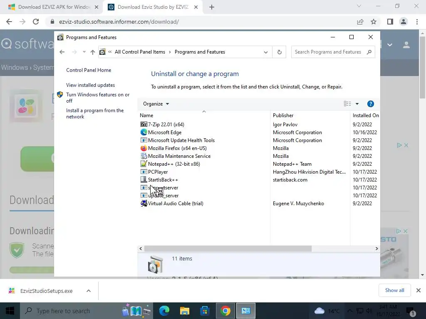Click the right arrow of horizontal scrollbar
The height and width of the screenshot is (319, 426).
tap(376, 248)
